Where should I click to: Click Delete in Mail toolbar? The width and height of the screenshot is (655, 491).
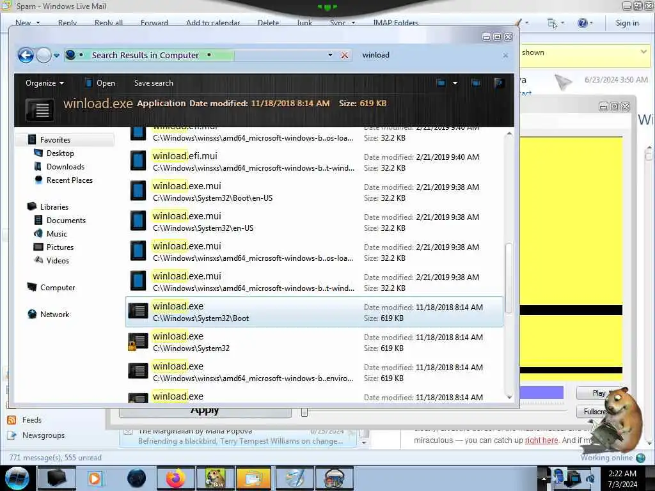click(x=268, y=22)
